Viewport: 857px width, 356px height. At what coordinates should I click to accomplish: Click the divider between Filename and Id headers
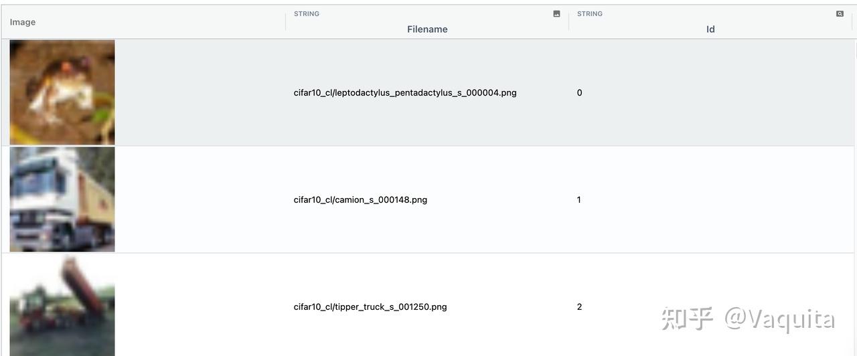[x=569, y=22]
